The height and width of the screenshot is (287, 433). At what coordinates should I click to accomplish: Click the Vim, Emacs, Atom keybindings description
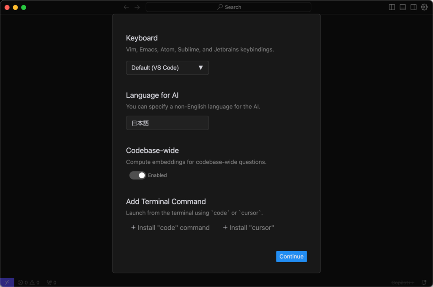click(x=200, y=50)
